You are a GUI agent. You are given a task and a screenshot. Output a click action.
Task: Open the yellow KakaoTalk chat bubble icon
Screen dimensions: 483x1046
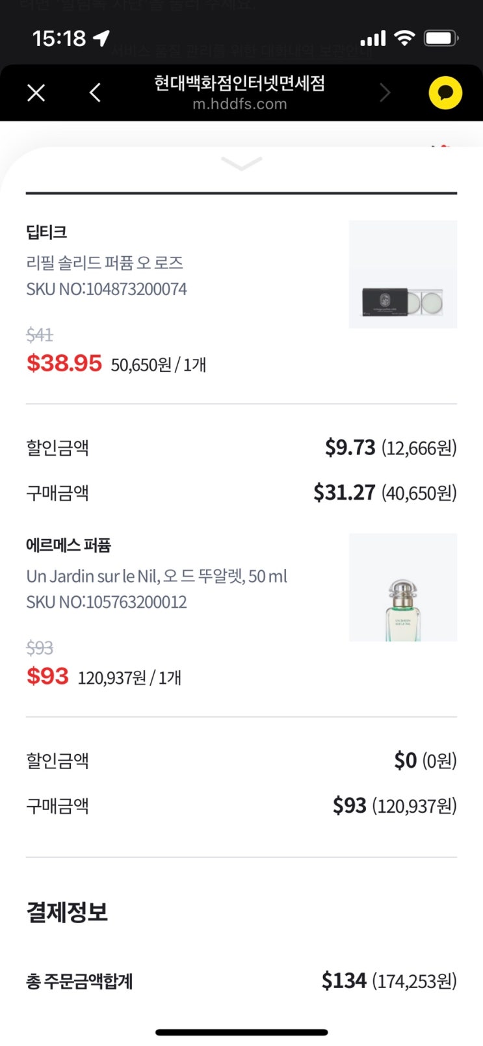click(445, 93)
